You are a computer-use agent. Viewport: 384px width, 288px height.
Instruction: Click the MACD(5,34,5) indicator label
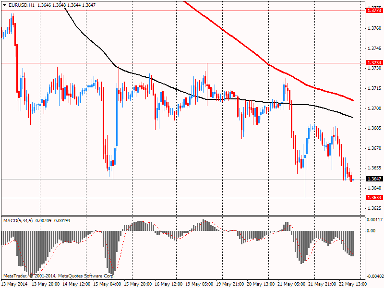[x=18, y=221]
